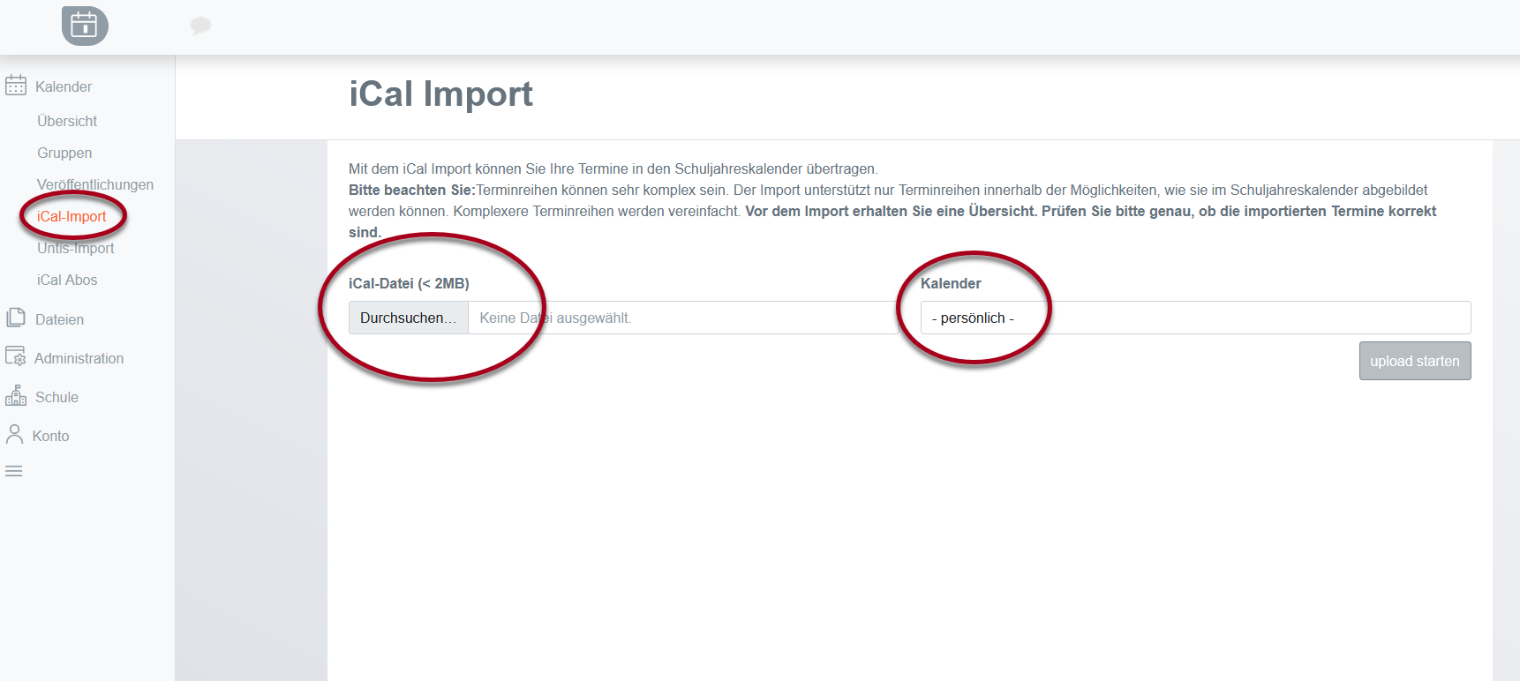Open the Dateien section
1520x681 pixels.
click(x=60, y=319)
